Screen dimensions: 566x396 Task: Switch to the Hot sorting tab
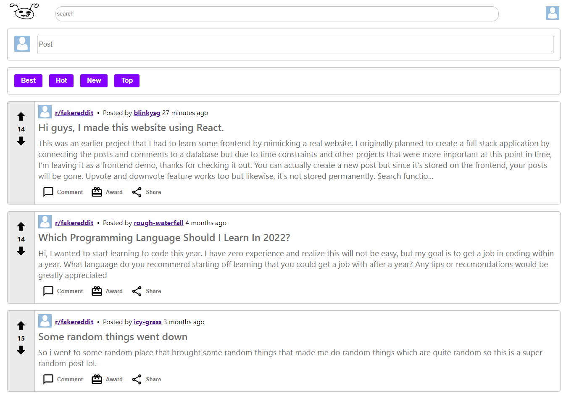61,81
